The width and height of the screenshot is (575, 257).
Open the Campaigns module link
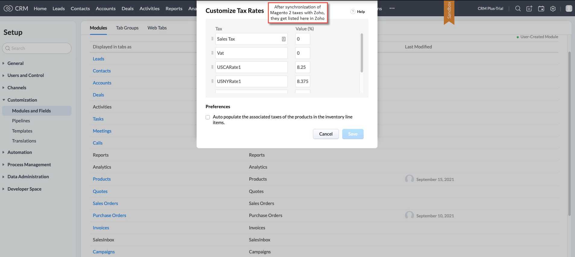tap(104, 252)
